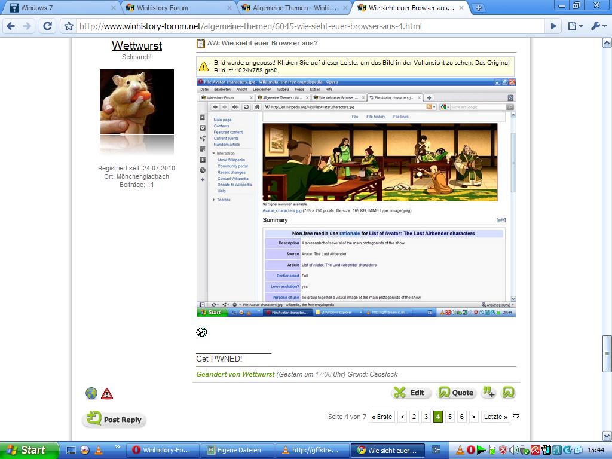Click the red warning triangle report icon
The width and height of the screenshot is (612, 459).
coord(107,393)
